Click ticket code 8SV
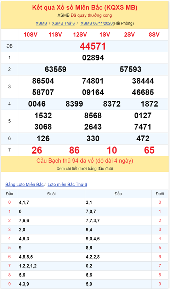The height and width of the screenshot is (289, 170). tap(154, 34)
